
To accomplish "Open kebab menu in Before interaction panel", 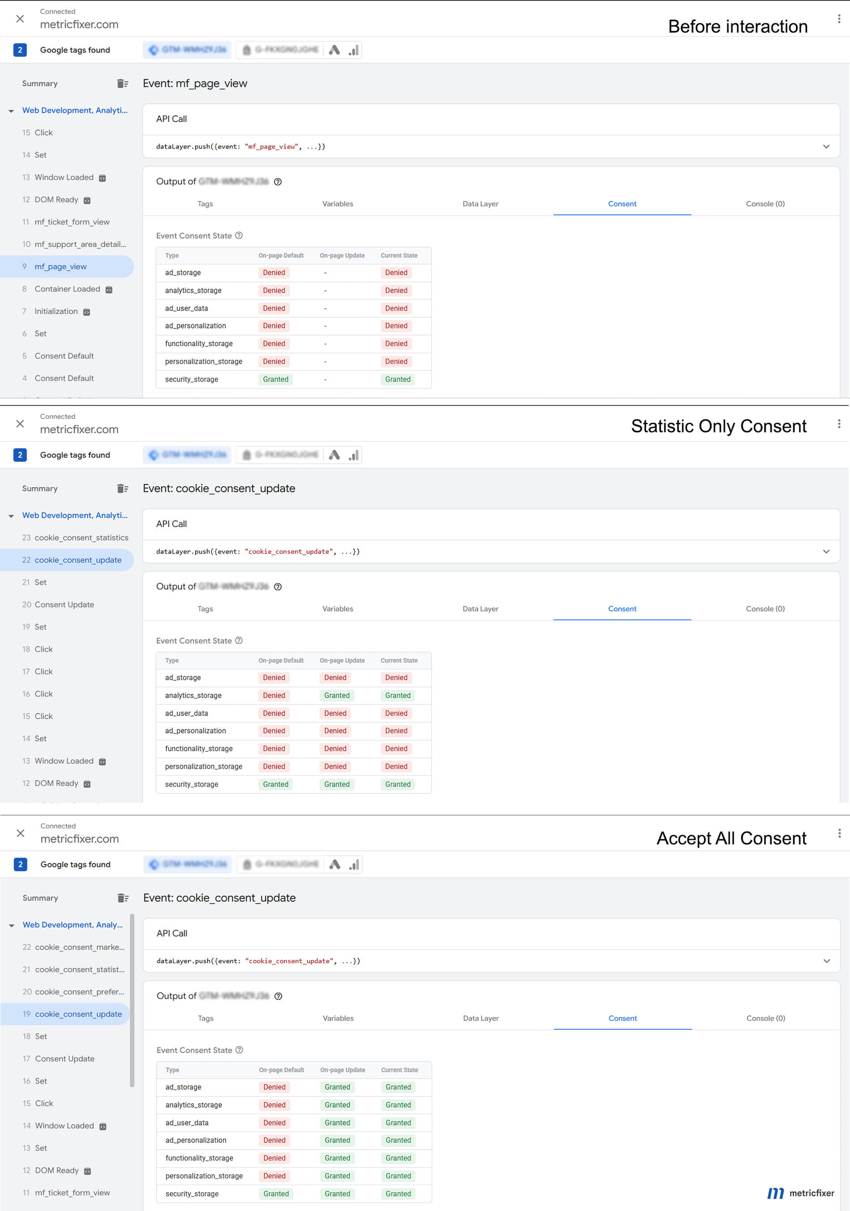I will click(x=838, y=19).
